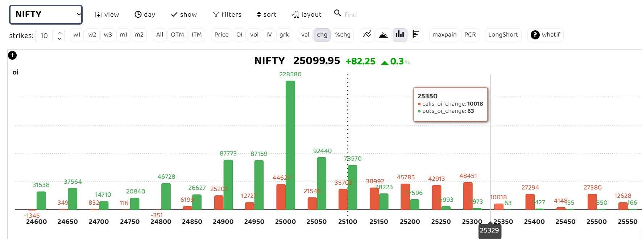The image size is (642, 239).
Task: Switch chart metric to OI
Action: click(239, 35)
